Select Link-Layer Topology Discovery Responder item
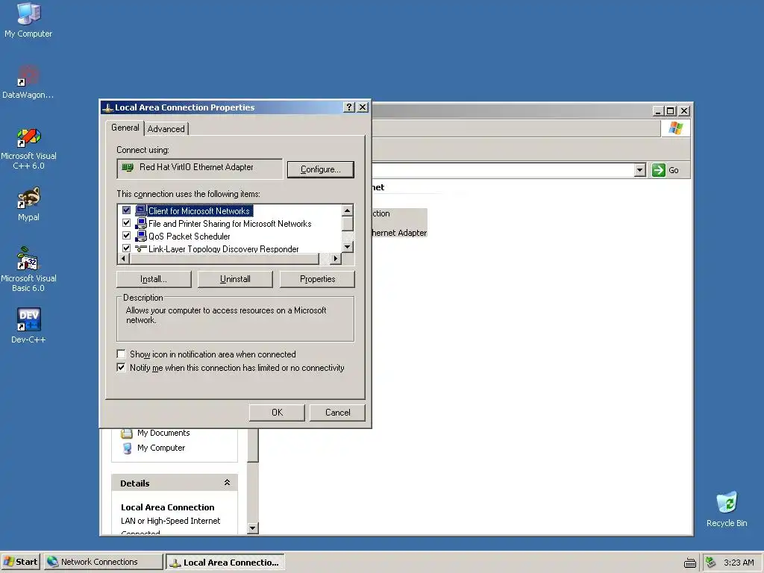This screenshot has width=764, height=573. pyautogui.click(x=223, y=248)
